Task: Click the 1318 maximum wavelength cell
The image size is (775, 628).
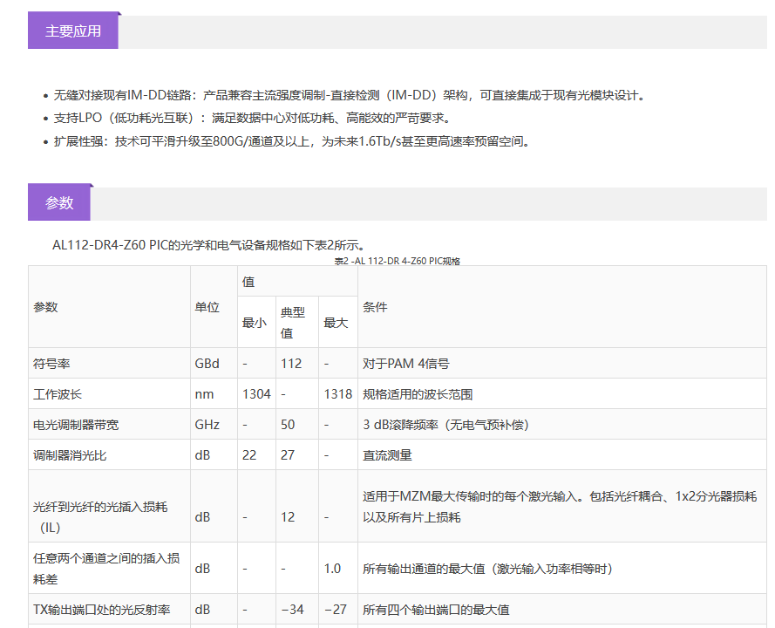Action: tap(337, 394)
